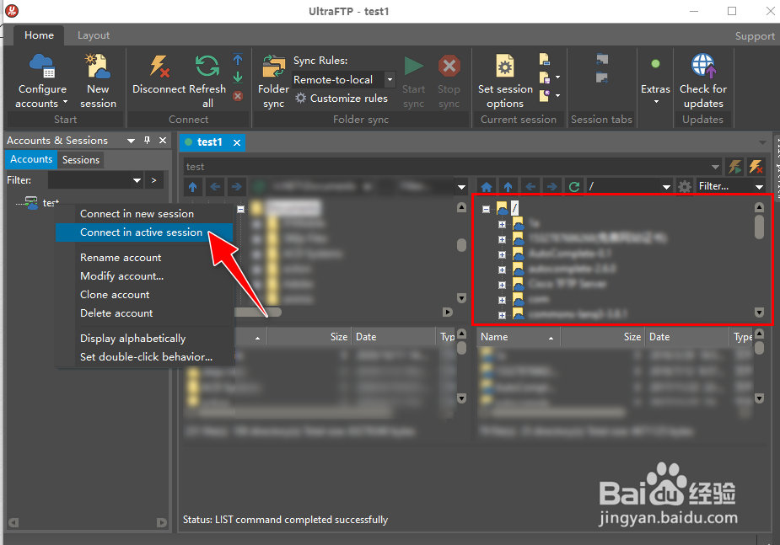The width and height of the screenshot is (780, 545).
Task: Close the Accounts & Sessions panel
Action: click(163, 141)
